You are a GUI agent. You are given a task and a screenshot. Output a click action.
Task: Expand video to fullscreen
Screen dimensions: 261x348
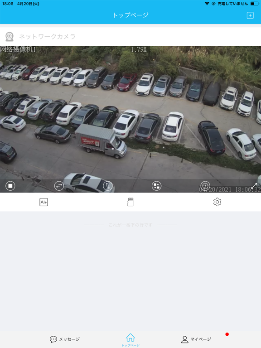click(254, 186)
